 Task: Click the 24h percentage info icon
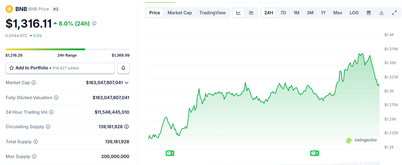point(94,23)
